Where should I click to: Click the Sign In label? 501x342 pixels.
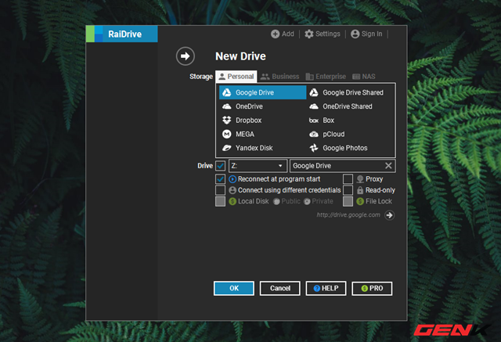(372, 34)
